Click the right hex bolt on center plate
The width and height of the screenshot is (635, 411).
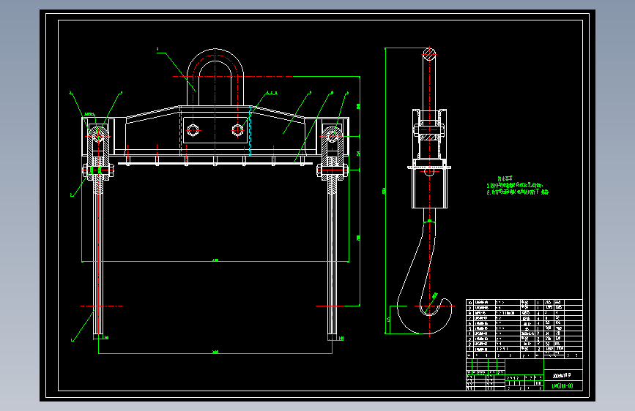pyautogui.click(x=238, y=130)
